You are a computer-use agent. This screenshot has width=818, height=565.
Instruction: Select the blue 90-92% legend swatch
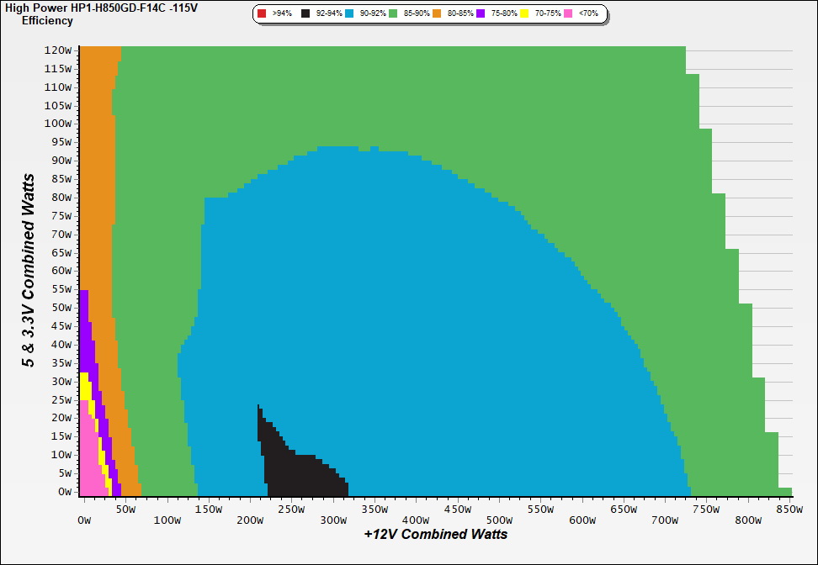coord(349,14)
